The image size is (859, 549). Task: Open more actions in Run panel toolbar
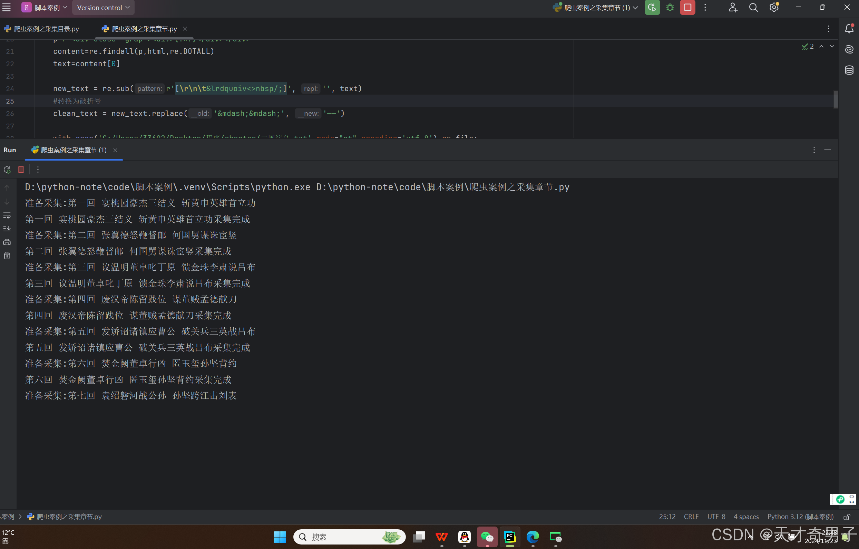point(38,170)
